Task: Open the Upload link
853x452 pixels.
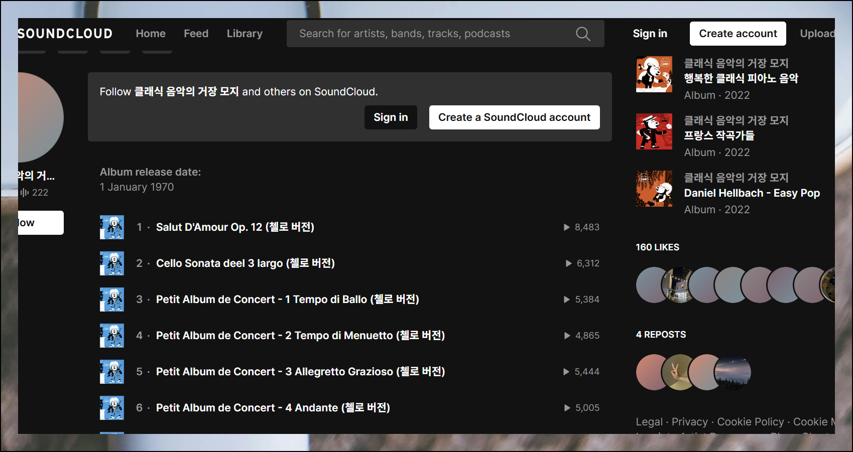Action: pos(817,34)
